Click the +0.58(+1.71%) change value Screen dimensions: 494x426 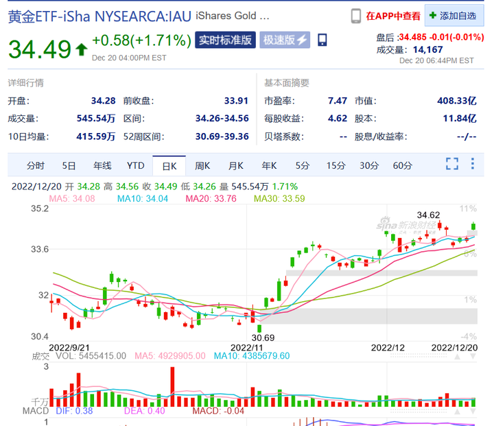coord(141,40)
